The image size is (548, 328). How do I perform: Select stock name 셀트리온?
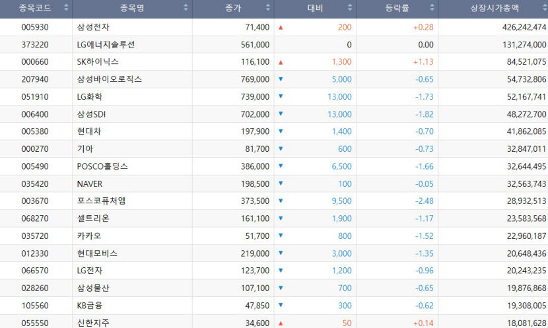pos(93,218)
